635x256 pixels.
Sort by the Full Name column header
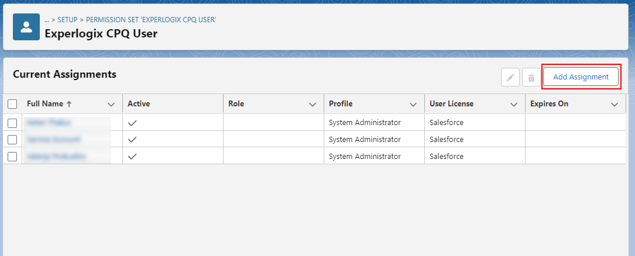[x=45, y=104]
